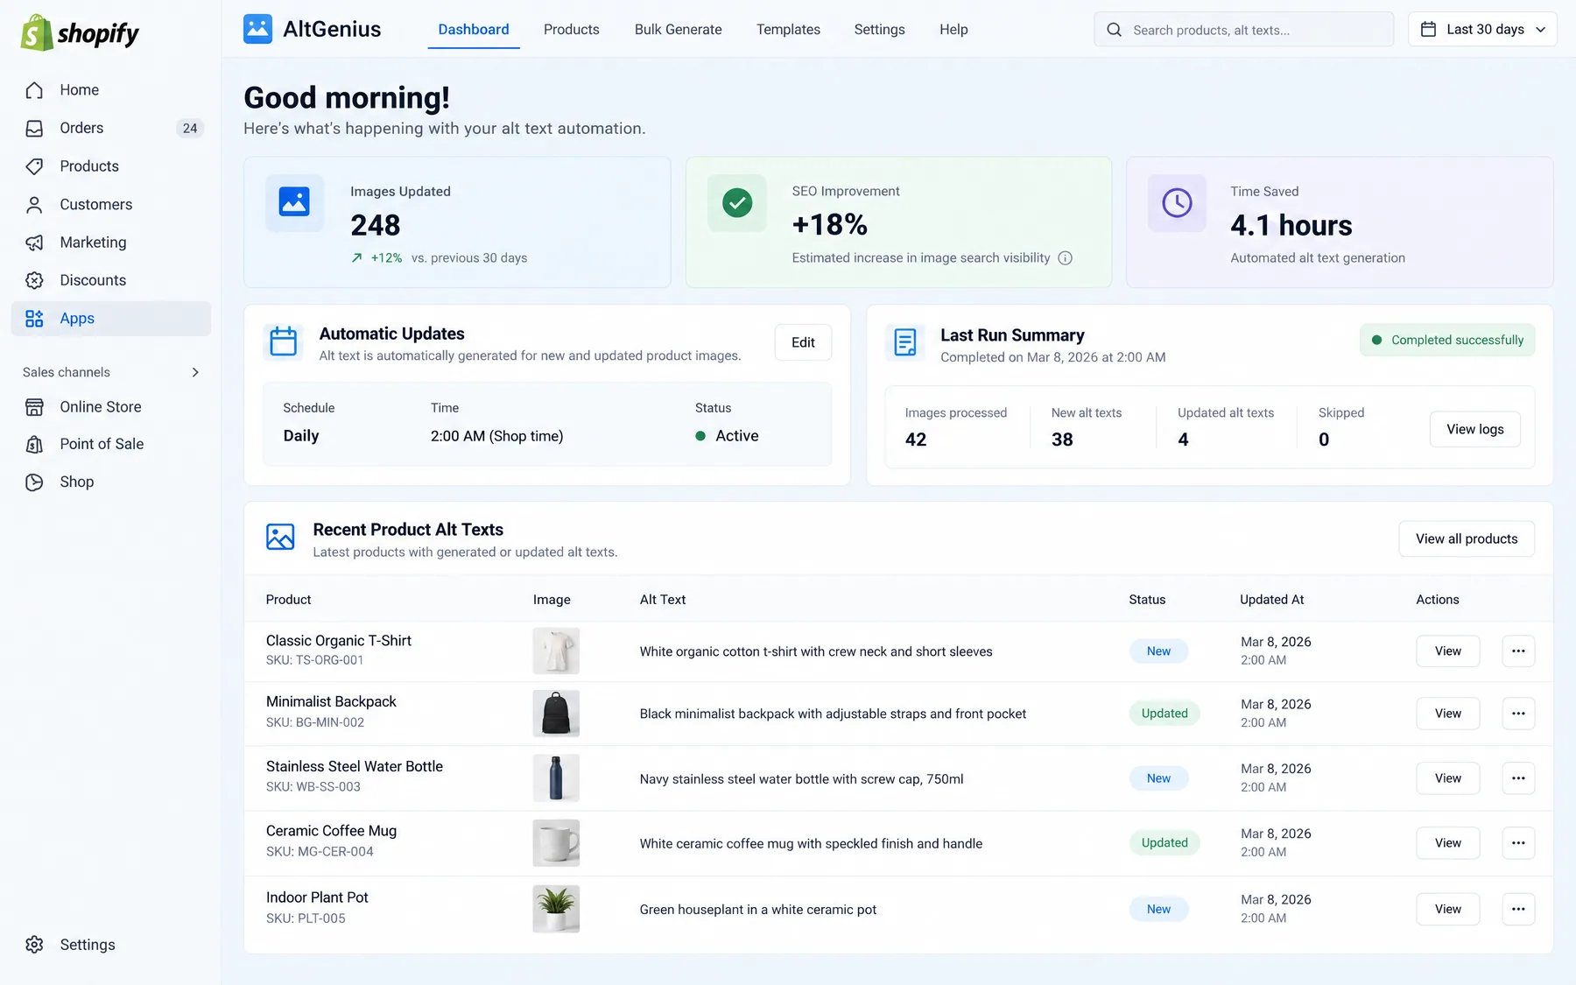Open Apps in the sidebar
This screenshot has width=1576, height=985.
coord(110,319)
